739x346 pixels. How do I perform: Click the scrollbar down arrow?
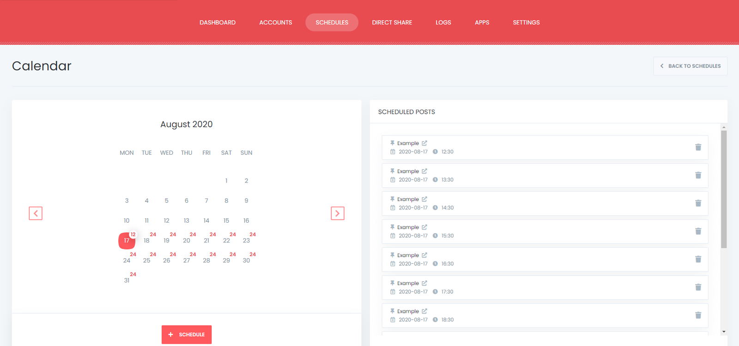(x=724, y=332)
